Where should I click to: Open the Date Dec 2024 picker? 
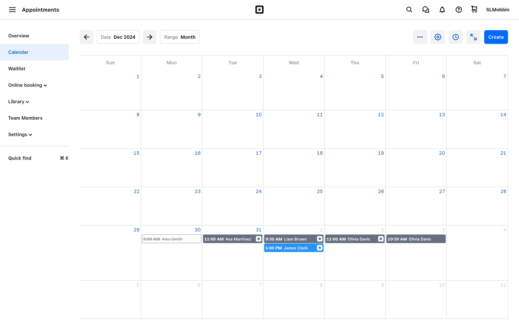tap(118, 37)
